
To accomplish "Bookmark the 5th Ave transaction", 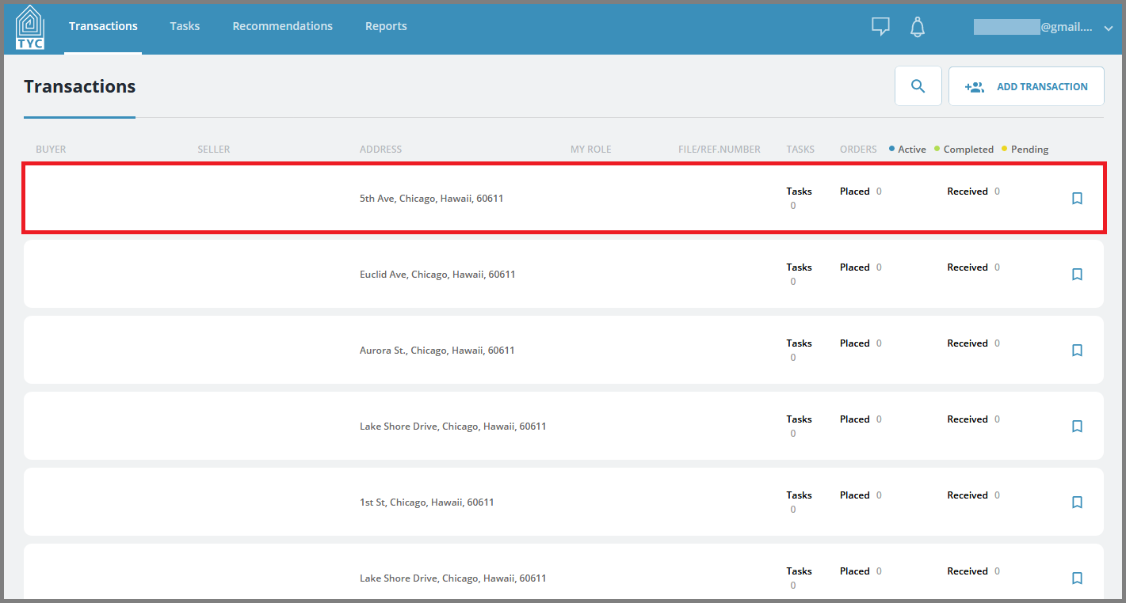I will point(1077,199).
